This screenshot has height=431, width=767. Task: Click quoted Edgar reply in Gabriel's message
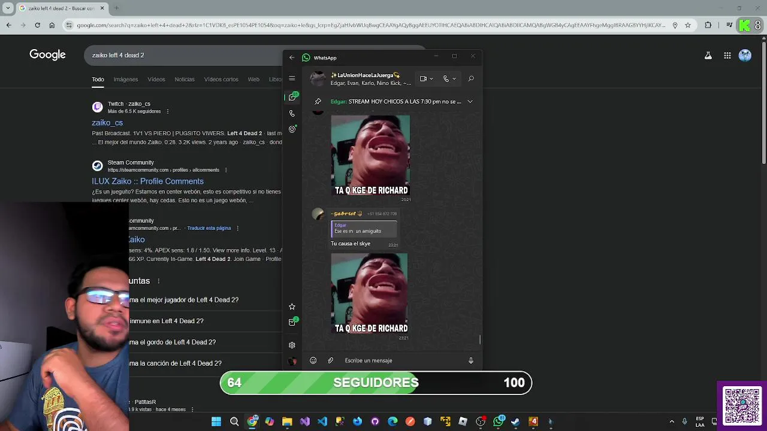364,229
